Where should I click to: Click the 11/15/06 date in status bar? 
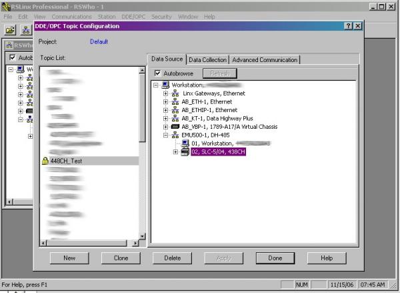point(342,284)
